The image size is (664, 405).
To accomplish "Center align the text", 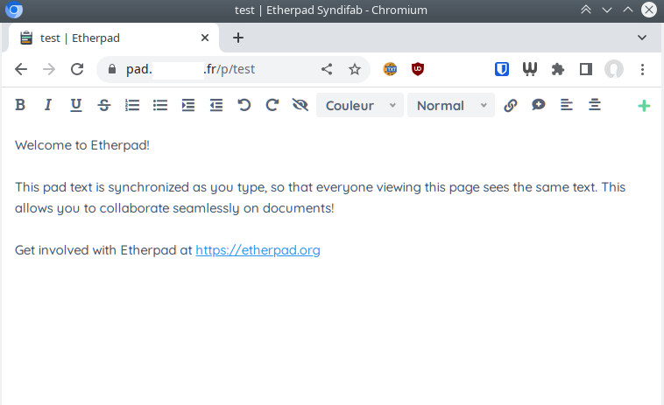I will (x=595, y=105).
